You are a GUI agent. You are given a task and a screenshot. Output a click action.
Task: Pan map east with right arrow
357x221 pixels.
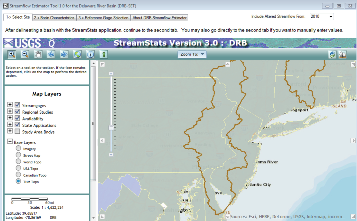click(353, 141)
